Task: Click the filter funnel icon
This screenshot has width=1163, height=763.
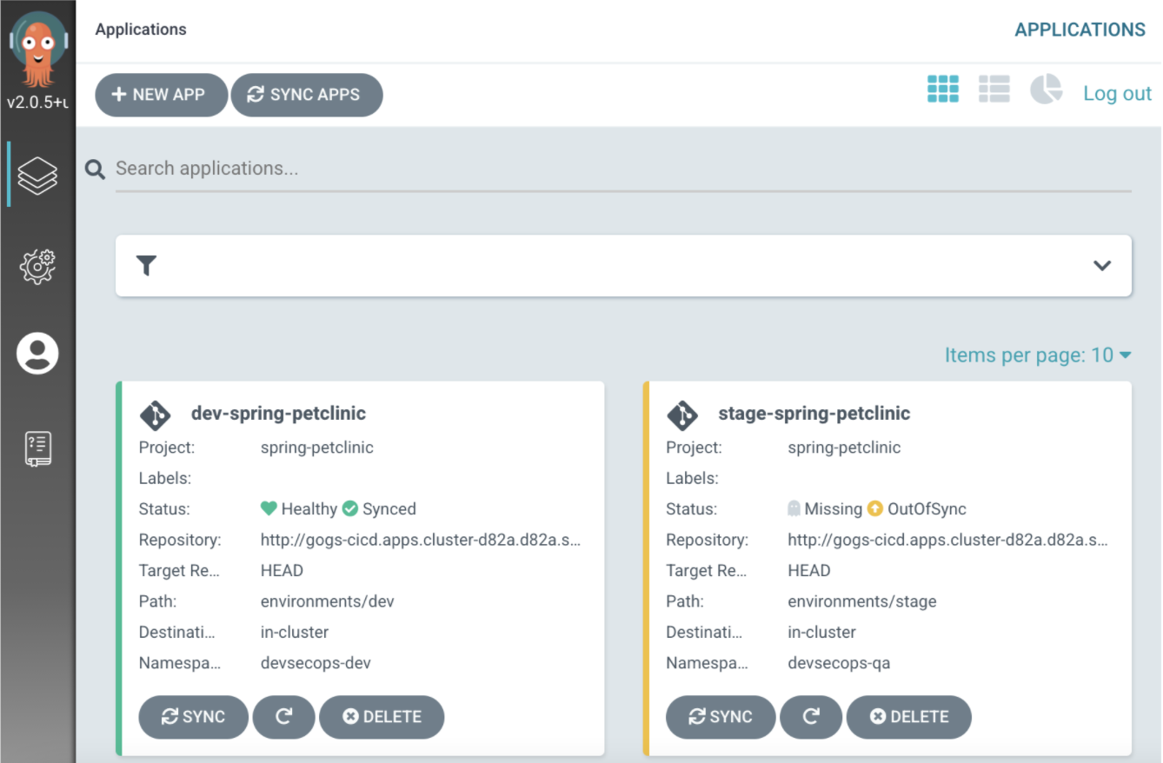Action: coord(146,266)
